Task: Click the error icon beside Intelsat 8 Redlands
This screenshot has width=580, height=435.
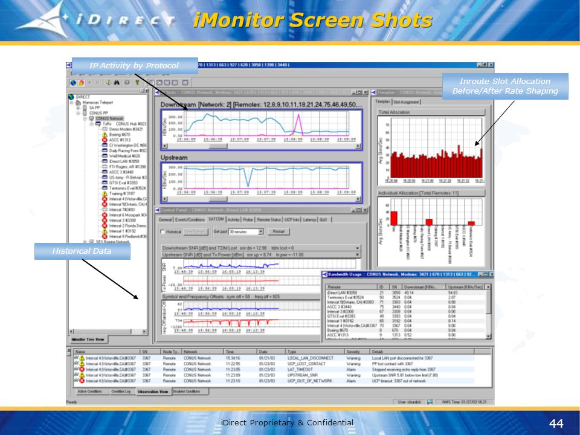Action: 105,236
